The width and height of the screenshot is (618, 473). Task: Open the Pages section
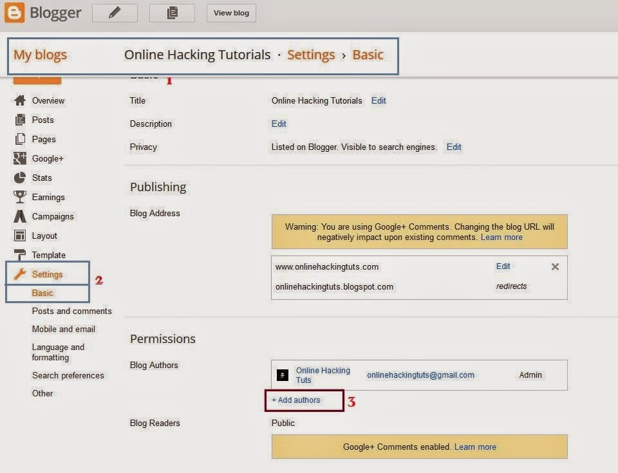tap(44, 140)
